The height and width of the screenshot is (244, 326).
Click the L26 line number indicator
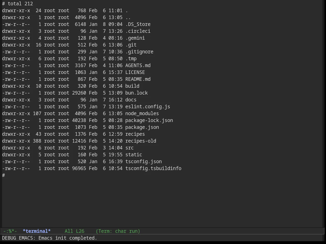80,231
